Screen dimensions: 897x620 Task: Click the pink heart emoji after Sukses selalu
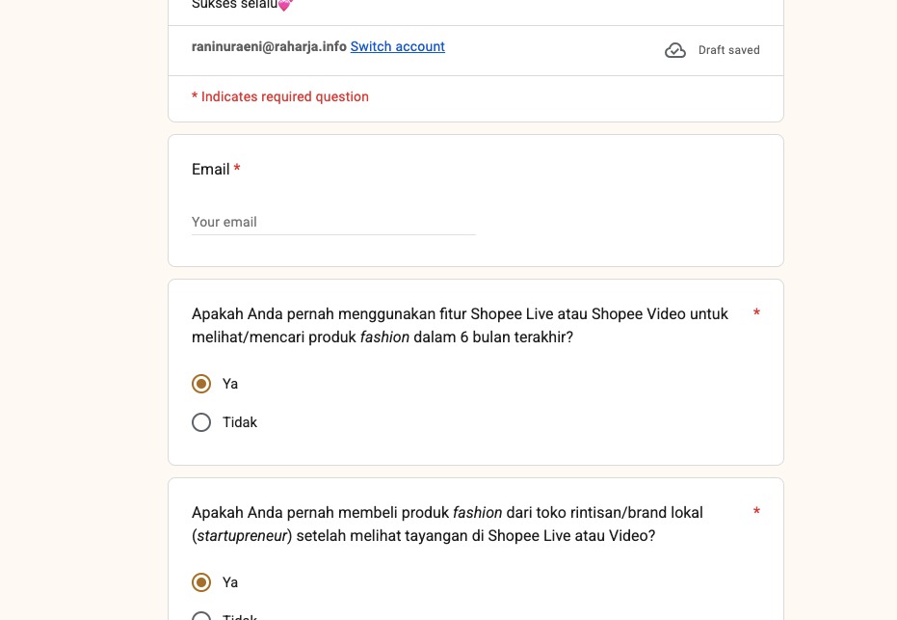[x=285, y=5]
